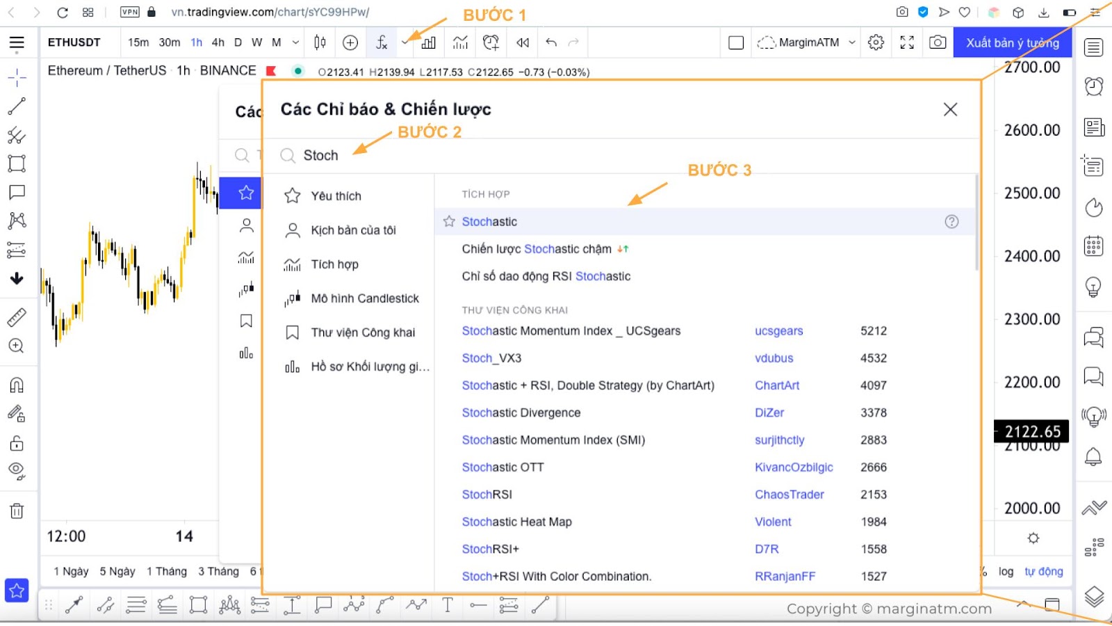Open the hamburger main menu
This screenshot has height=626, width=1112.
pyautogui.click(x=17, y=42)
